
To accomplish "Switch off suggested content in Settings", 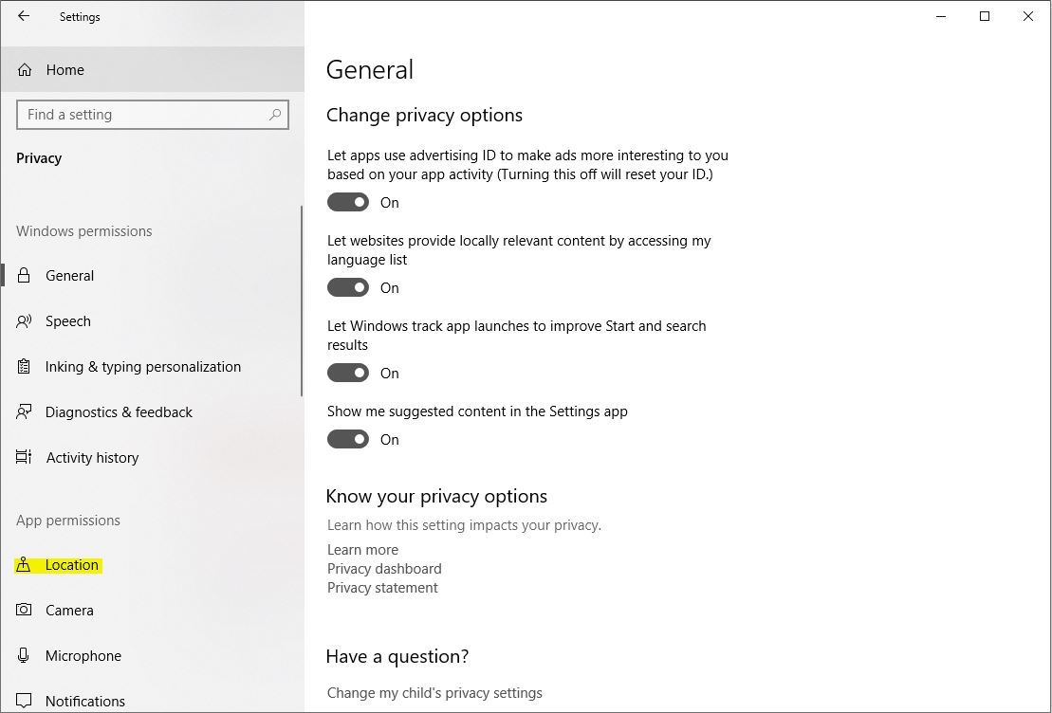I will tap(348, 439).
